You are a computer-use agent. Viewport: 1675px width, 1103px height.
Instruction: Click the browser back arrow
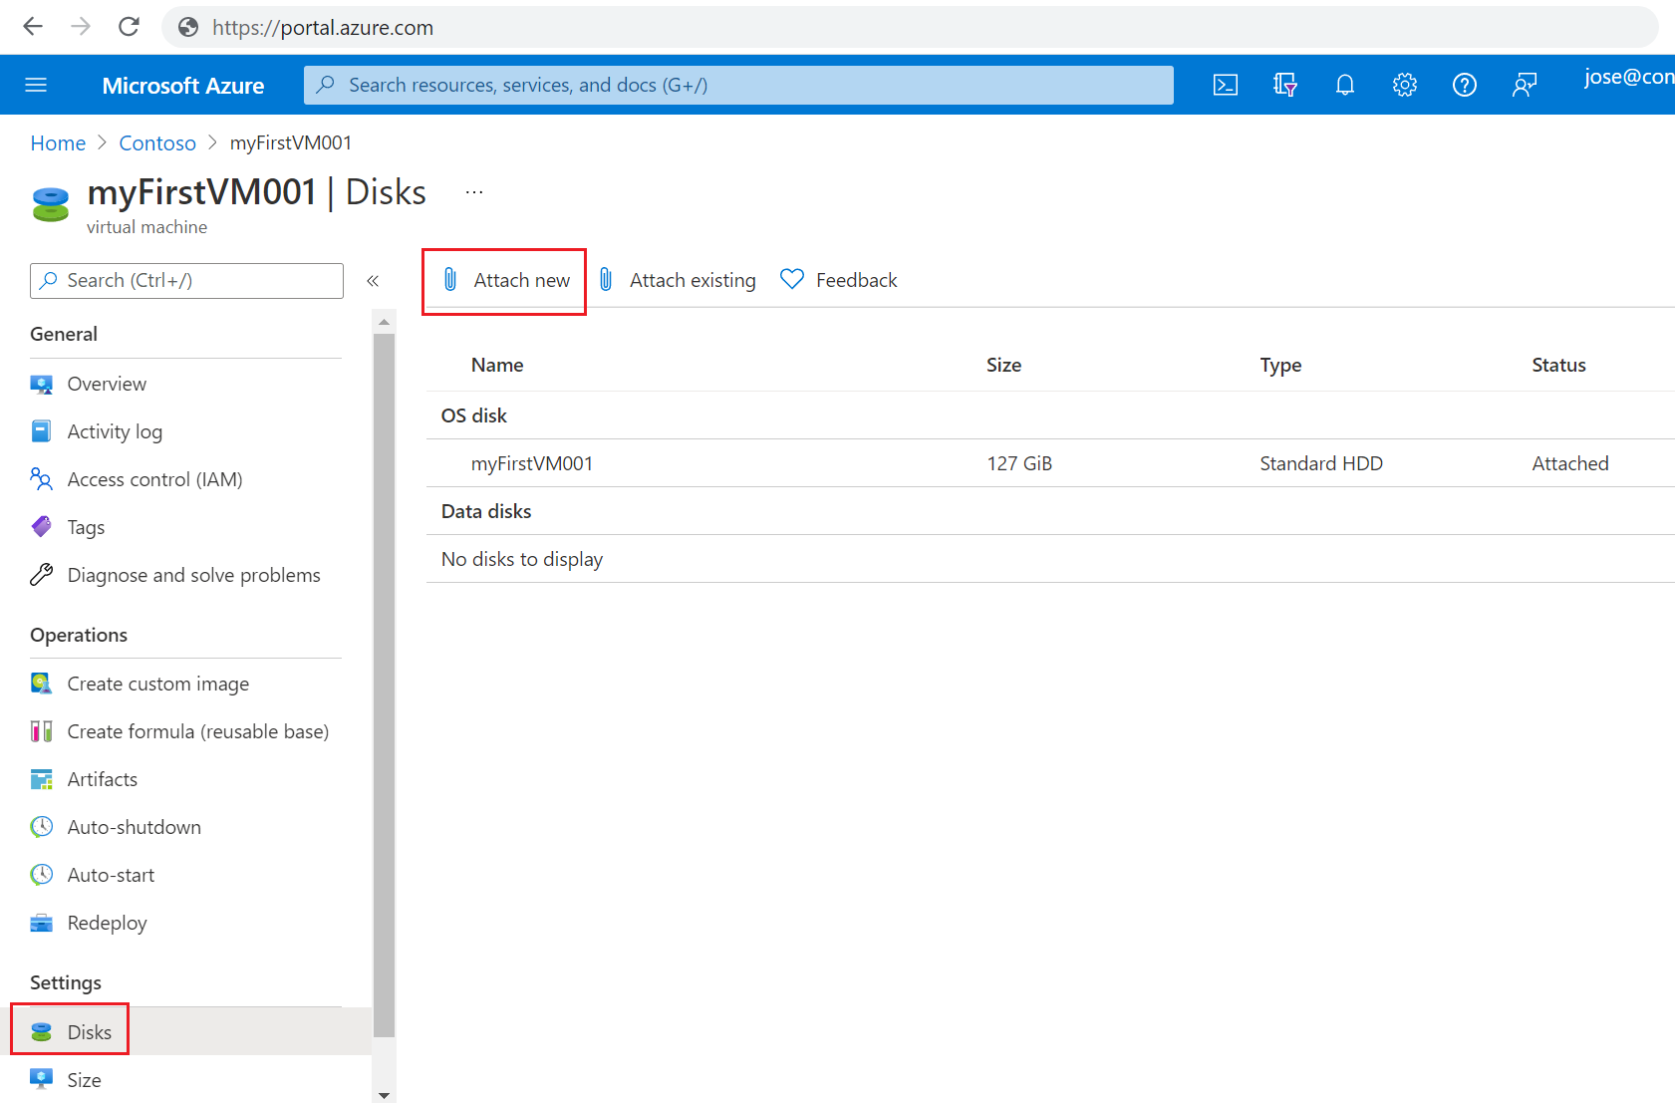coord(33,27)
